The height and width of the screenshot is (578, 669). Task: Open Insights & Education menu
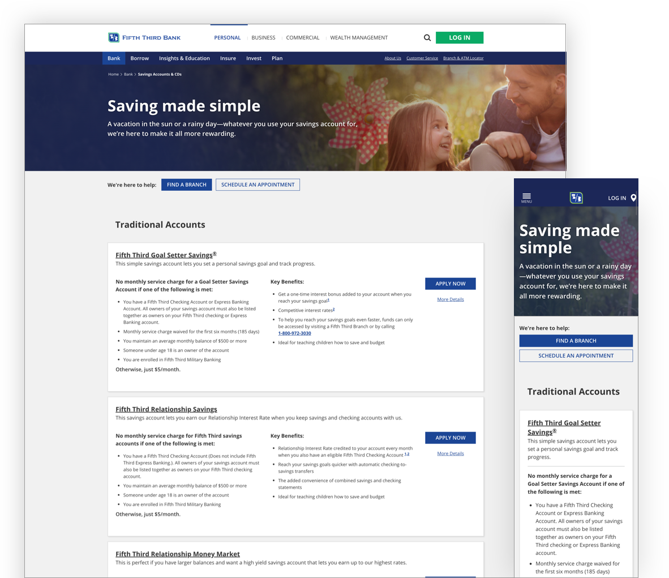pyautogui.click(x=185, y=58)
